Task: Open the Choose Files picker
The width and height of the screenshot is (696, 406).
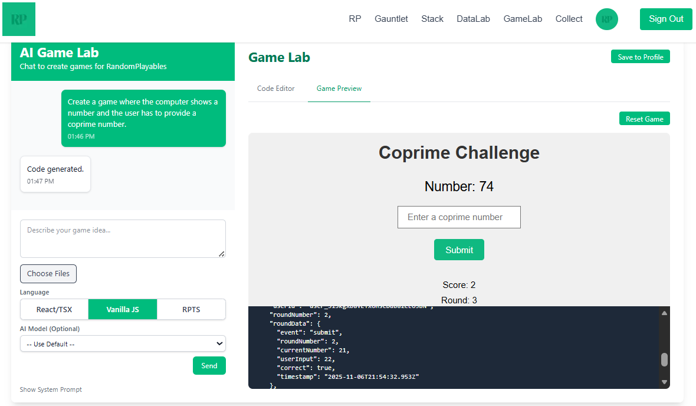Action: pyautogui.click(x=48, y=274)
